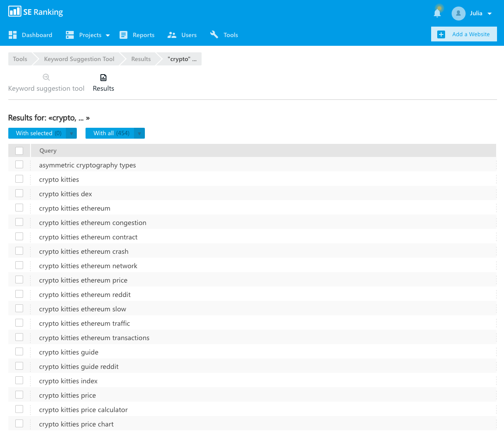The image size is (504, 433).
Task: Select the Users icon in the navbar
Action: click(x=171, y=34)
